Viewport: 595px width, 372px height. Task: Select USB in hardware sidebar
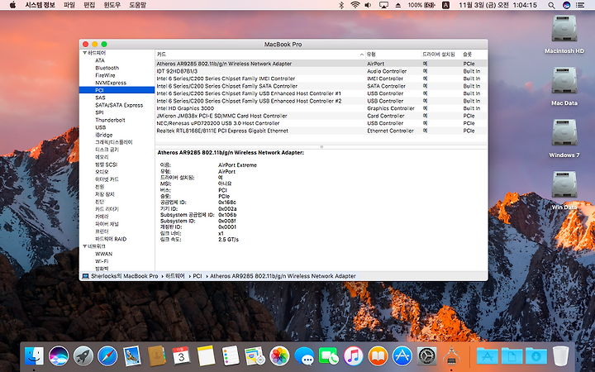101,127
